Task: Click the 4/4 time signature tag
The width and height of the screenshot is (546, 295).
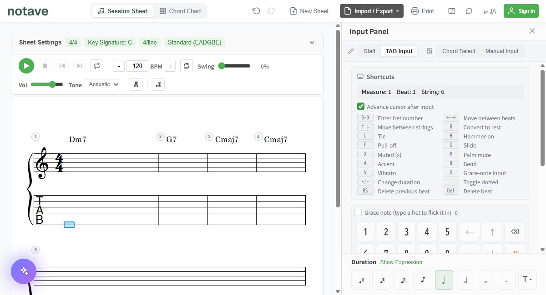Action: pos(73,42)
